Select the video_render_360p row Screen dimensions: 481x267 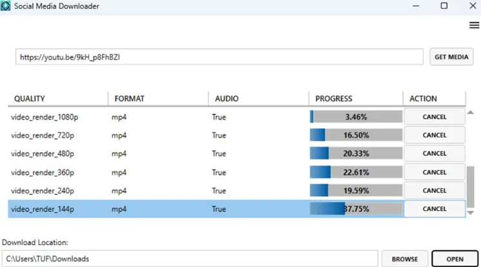coord(237,172)
